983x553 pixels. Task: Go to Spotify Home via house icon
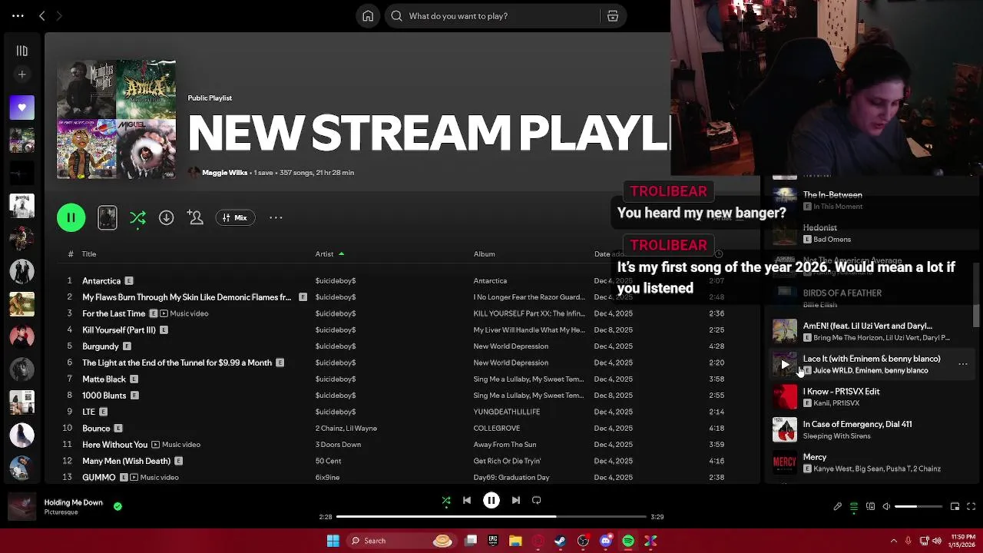pyautogui.click(x=368, y=16)
